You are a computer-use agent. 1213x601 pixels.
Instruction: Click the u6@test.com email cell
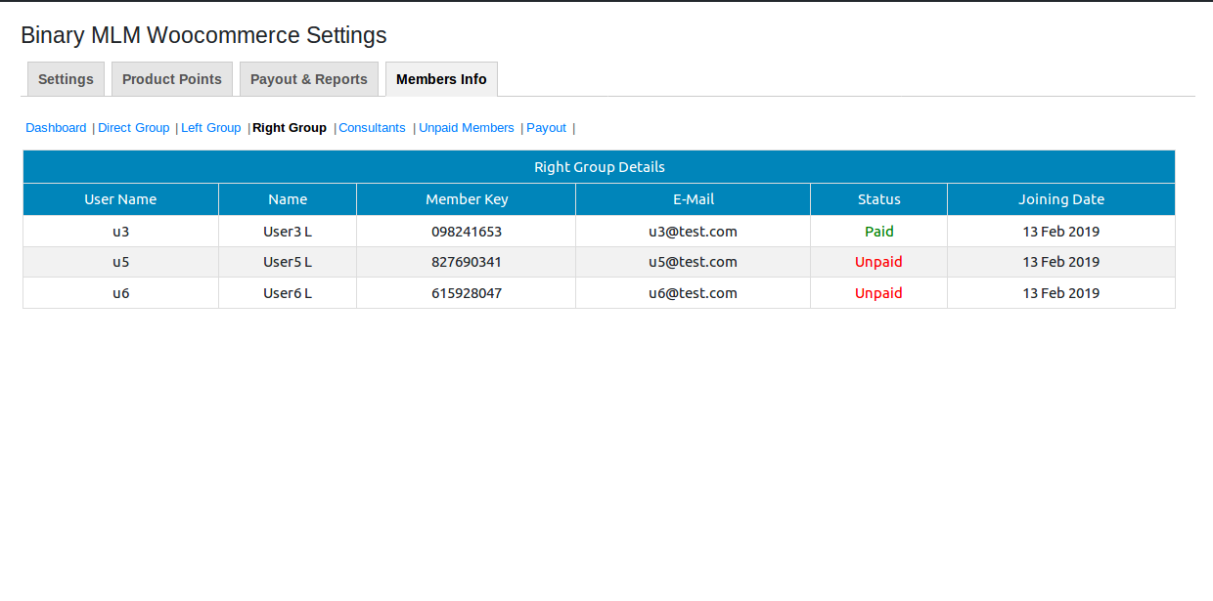(693, 293)
